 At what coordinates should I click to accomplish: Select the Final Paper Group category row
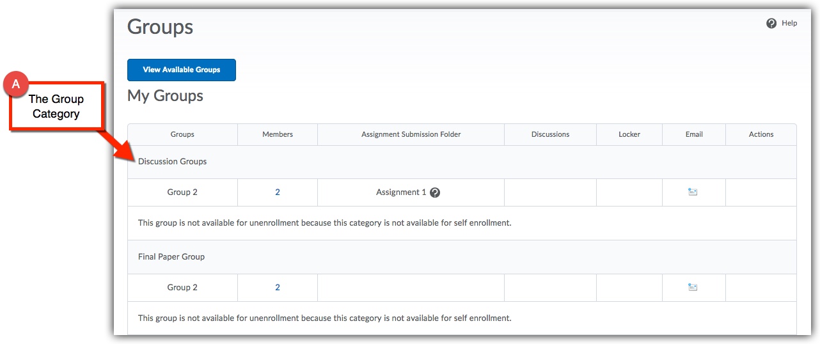click(x=171, y=257)
